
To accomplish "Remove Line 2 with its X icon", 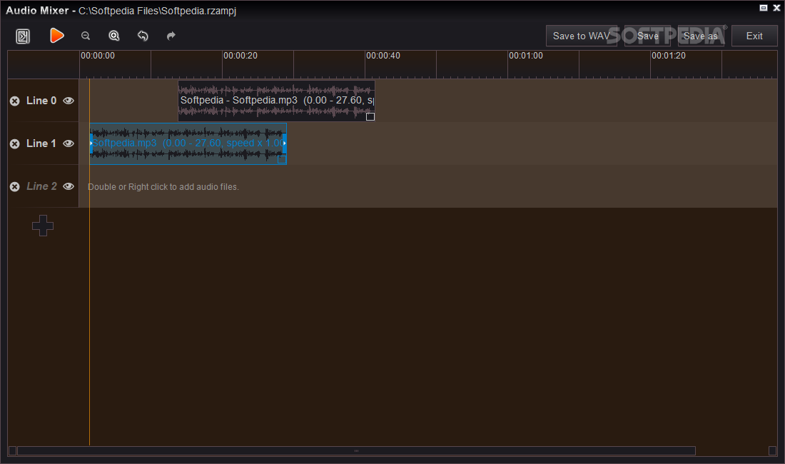I will [15, 187].
